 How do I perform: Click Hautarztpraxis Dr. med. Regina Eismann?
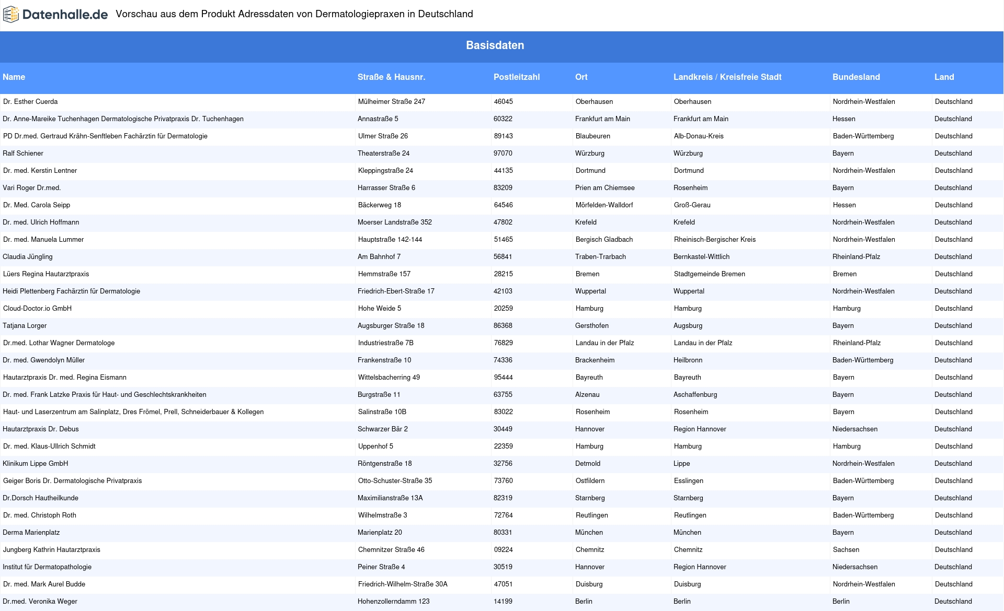pos(65,378)
